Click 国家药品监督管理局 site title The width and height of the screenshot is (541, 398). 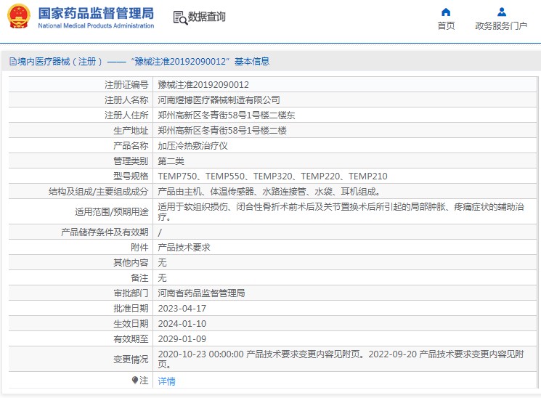tap(96, 14)
